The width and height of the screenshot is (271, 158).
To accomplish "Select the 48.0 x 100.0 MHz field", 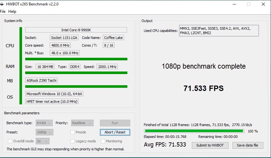I will (65, 53).
